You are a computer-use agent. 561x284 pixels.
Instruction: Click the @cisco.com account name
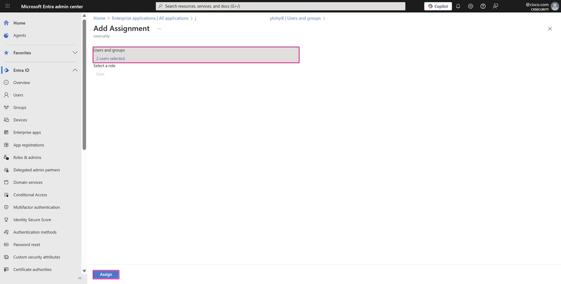click(537, 4)
